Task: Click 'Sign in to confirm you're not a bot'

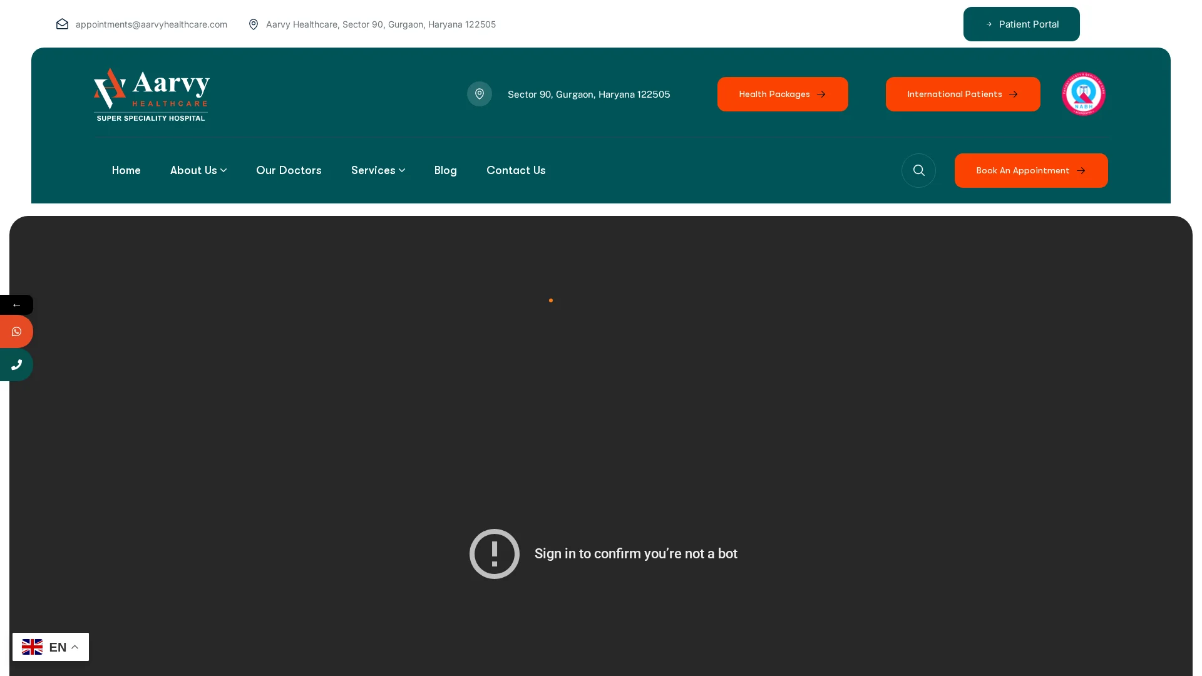Action: pos(636,554)
